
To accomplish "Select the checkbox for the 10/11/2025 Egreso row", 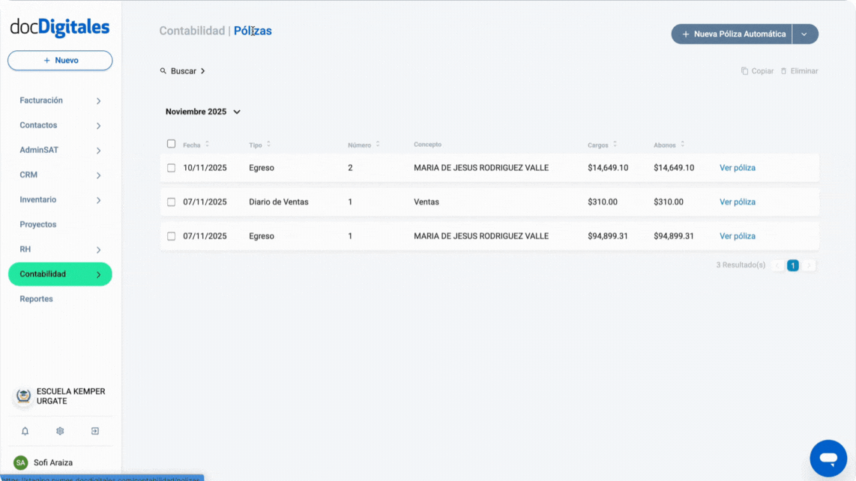I will 171,168.
